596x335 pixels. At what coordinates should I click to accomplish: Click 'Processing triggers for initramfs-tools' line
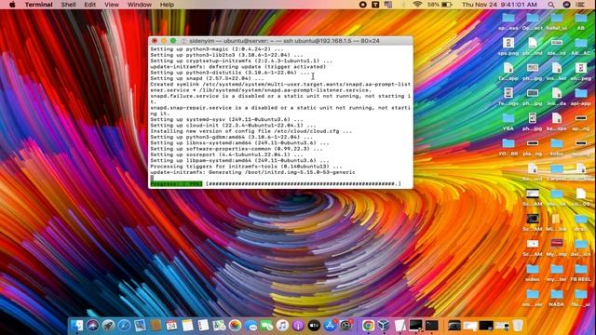pos(246,167)
